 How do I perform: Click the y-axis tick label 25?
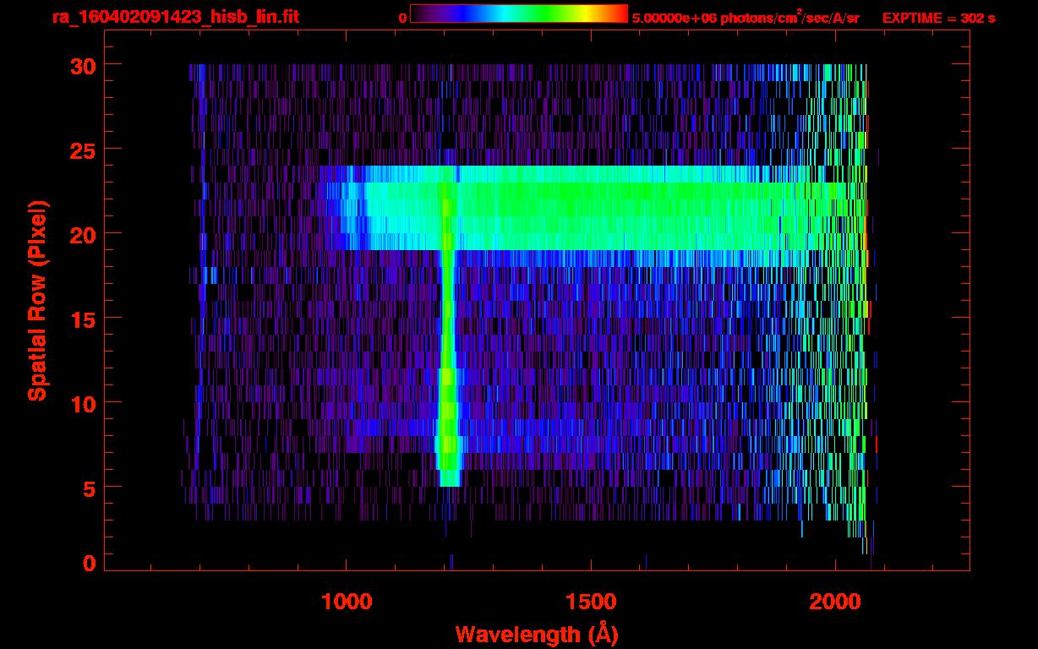click(x=84, y=150)
